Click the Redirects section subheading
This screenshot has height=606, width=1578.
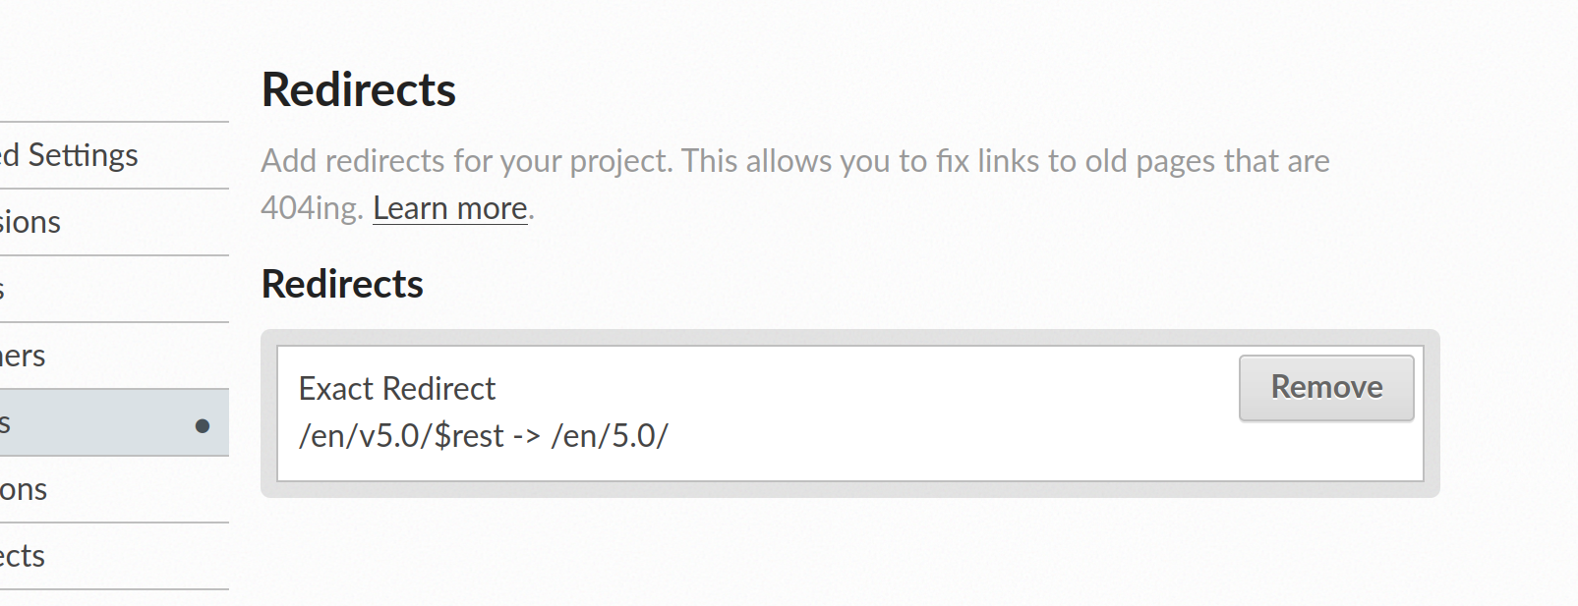pos(341,284)
